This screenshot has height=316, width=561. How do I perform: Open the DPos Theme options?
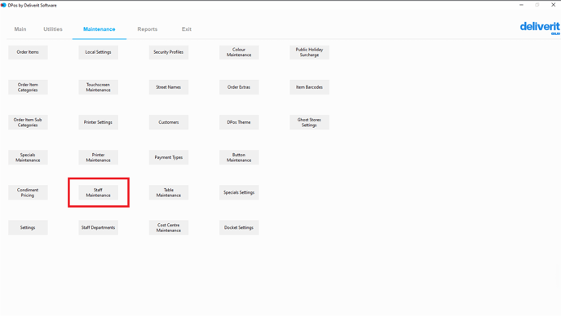(x=239, y=122)
